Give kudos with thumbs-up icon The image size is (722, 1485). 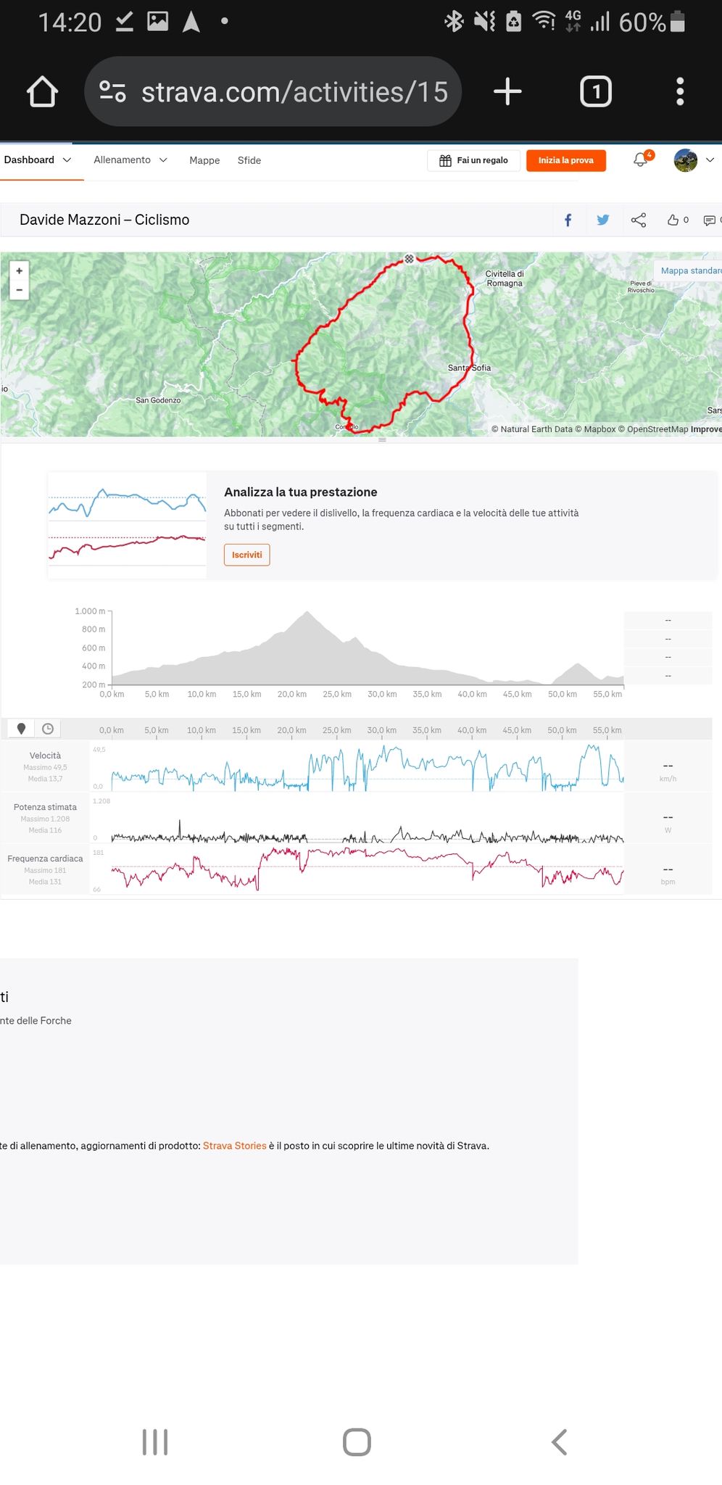click(673, 220)
